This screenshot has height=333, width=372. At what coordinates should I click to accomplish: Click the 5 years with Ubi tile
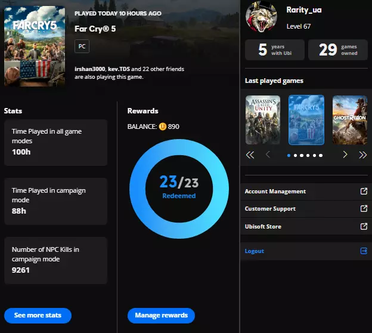(x=275, y=50)
